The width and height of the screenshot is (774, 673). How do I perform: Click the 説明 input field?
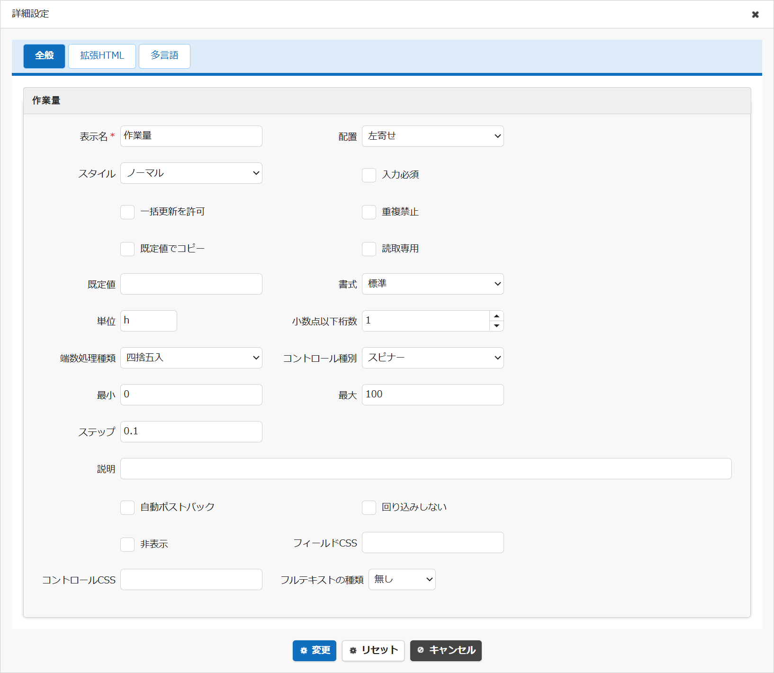(426, 468)
